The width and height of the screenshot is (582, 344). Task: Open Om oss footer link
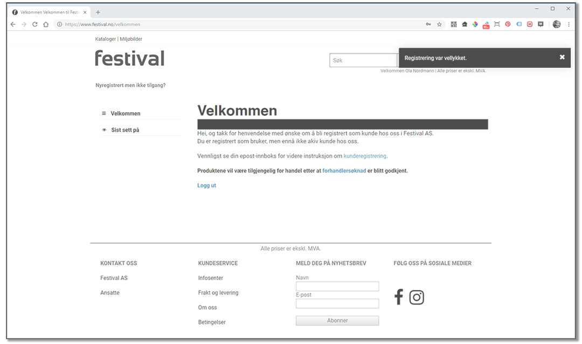click(x=207, y=307)
